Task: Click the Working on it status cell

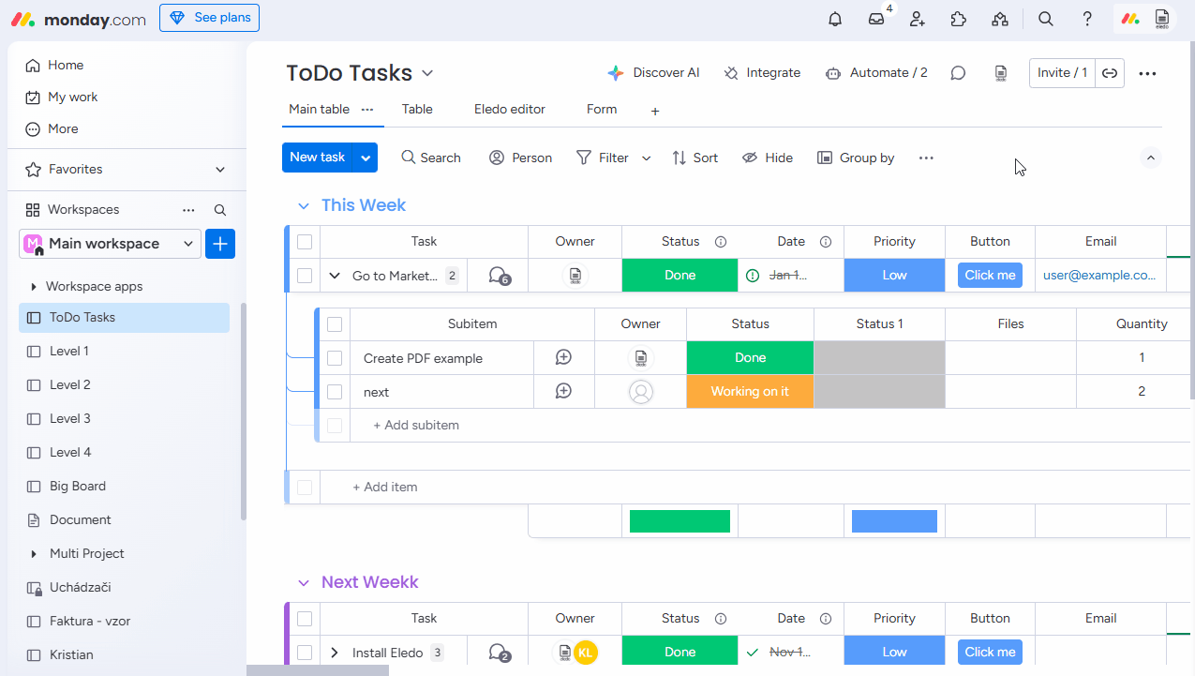Action: click(x=750, y=392)
